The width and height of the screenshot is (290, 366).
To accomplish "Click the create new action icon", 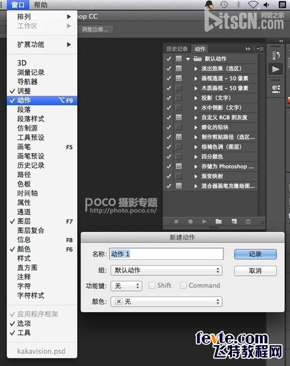I will pyautogui.click(x=234, y=221).
